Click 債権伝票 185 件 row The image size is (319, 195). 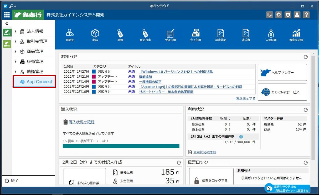pos(146,172)
